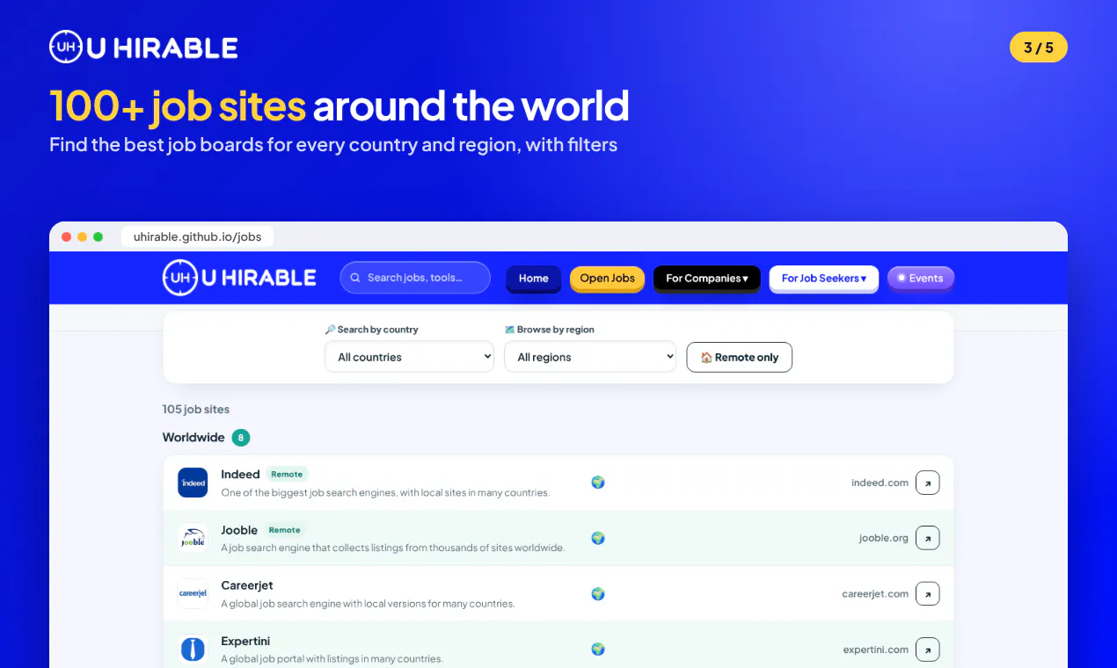Click the Careerjet job site name
The image size is (1117, 668).
coord(247,585)
